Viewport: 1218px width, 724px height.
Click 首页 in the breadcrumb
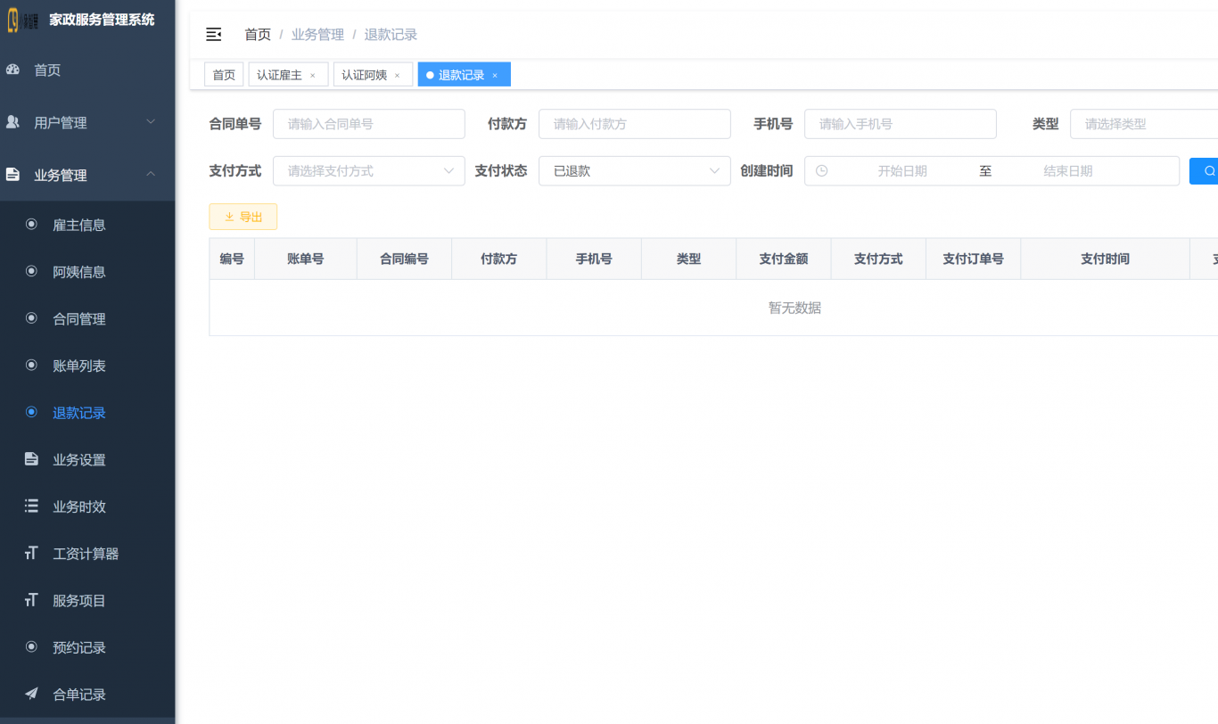click(258, 35)
